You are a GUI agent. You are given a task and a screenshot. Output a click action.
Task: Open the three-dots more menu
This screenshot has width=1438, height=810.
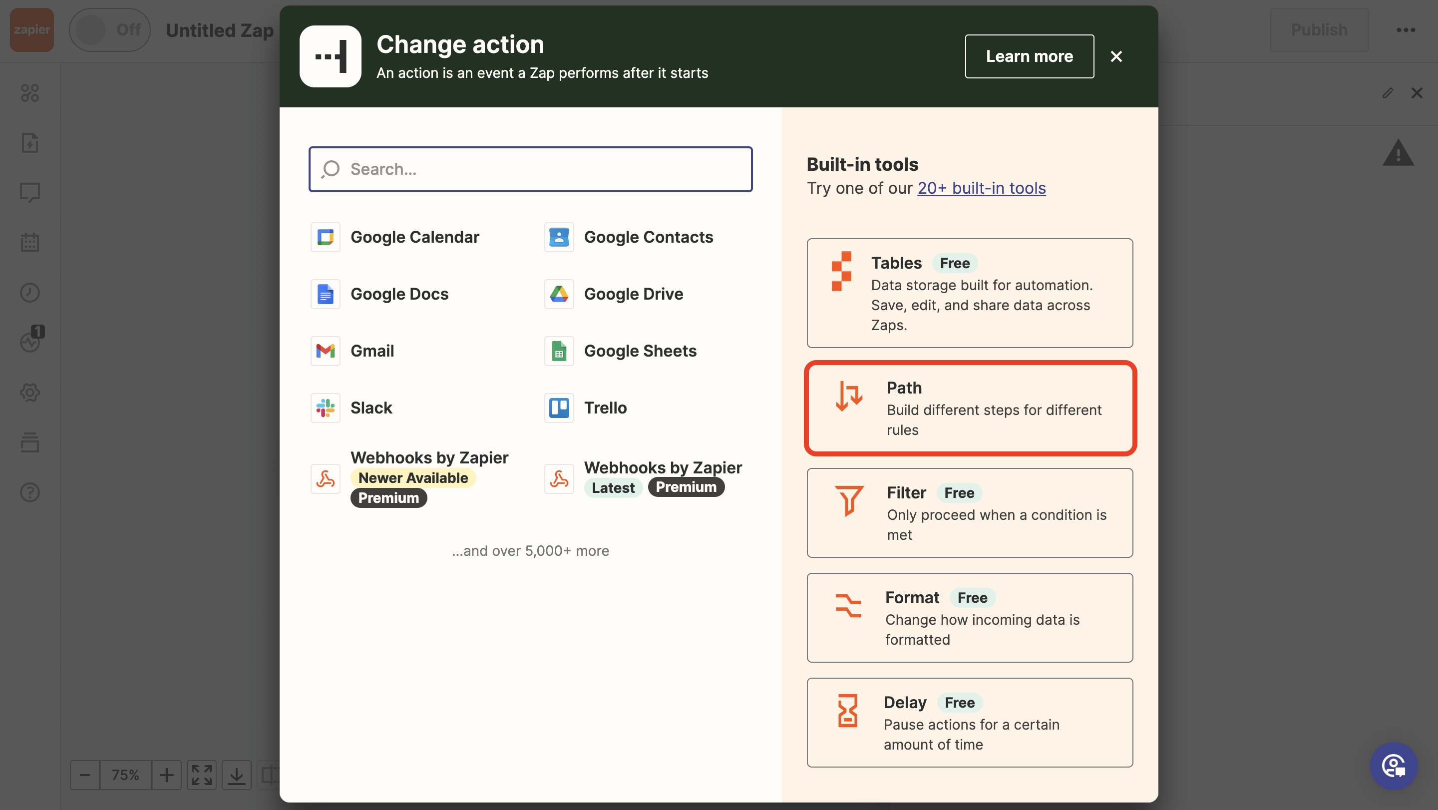[1405, 29]
